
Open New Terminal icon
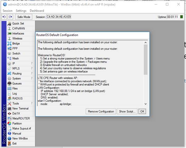pos(9,109)
